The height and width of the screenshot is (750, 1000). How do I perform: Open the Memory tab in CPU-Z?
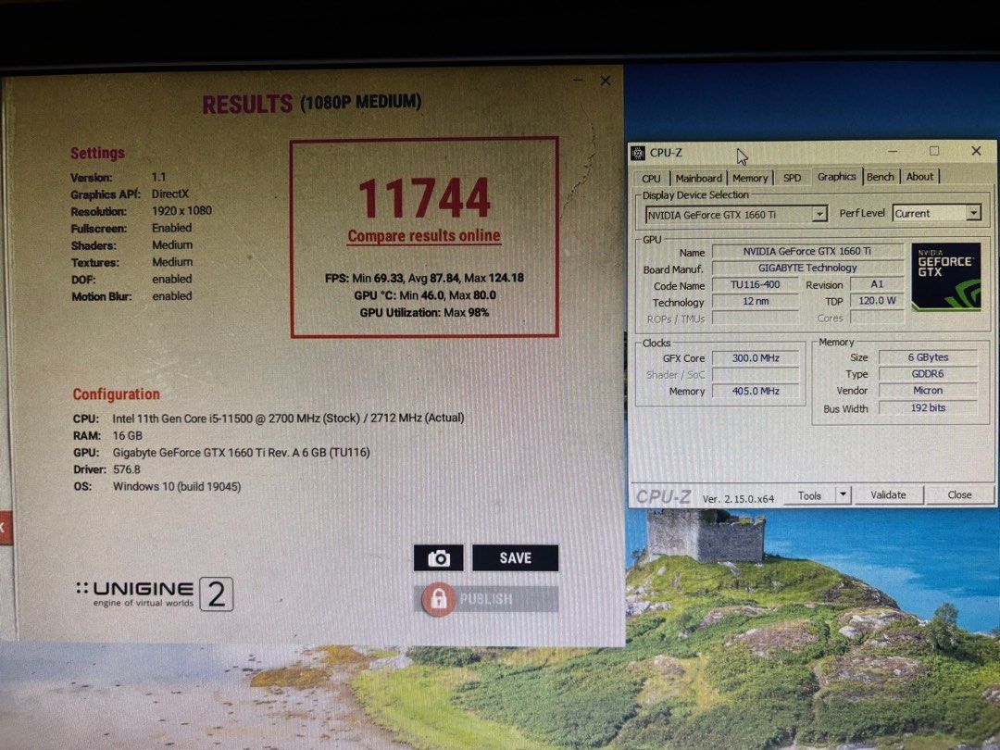[x=750, y=179]
